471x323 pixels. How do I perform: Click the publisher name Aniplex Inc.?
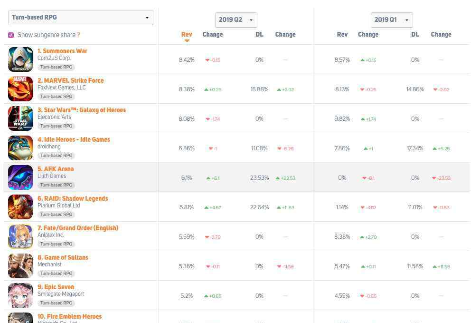[x=51, y=235]
